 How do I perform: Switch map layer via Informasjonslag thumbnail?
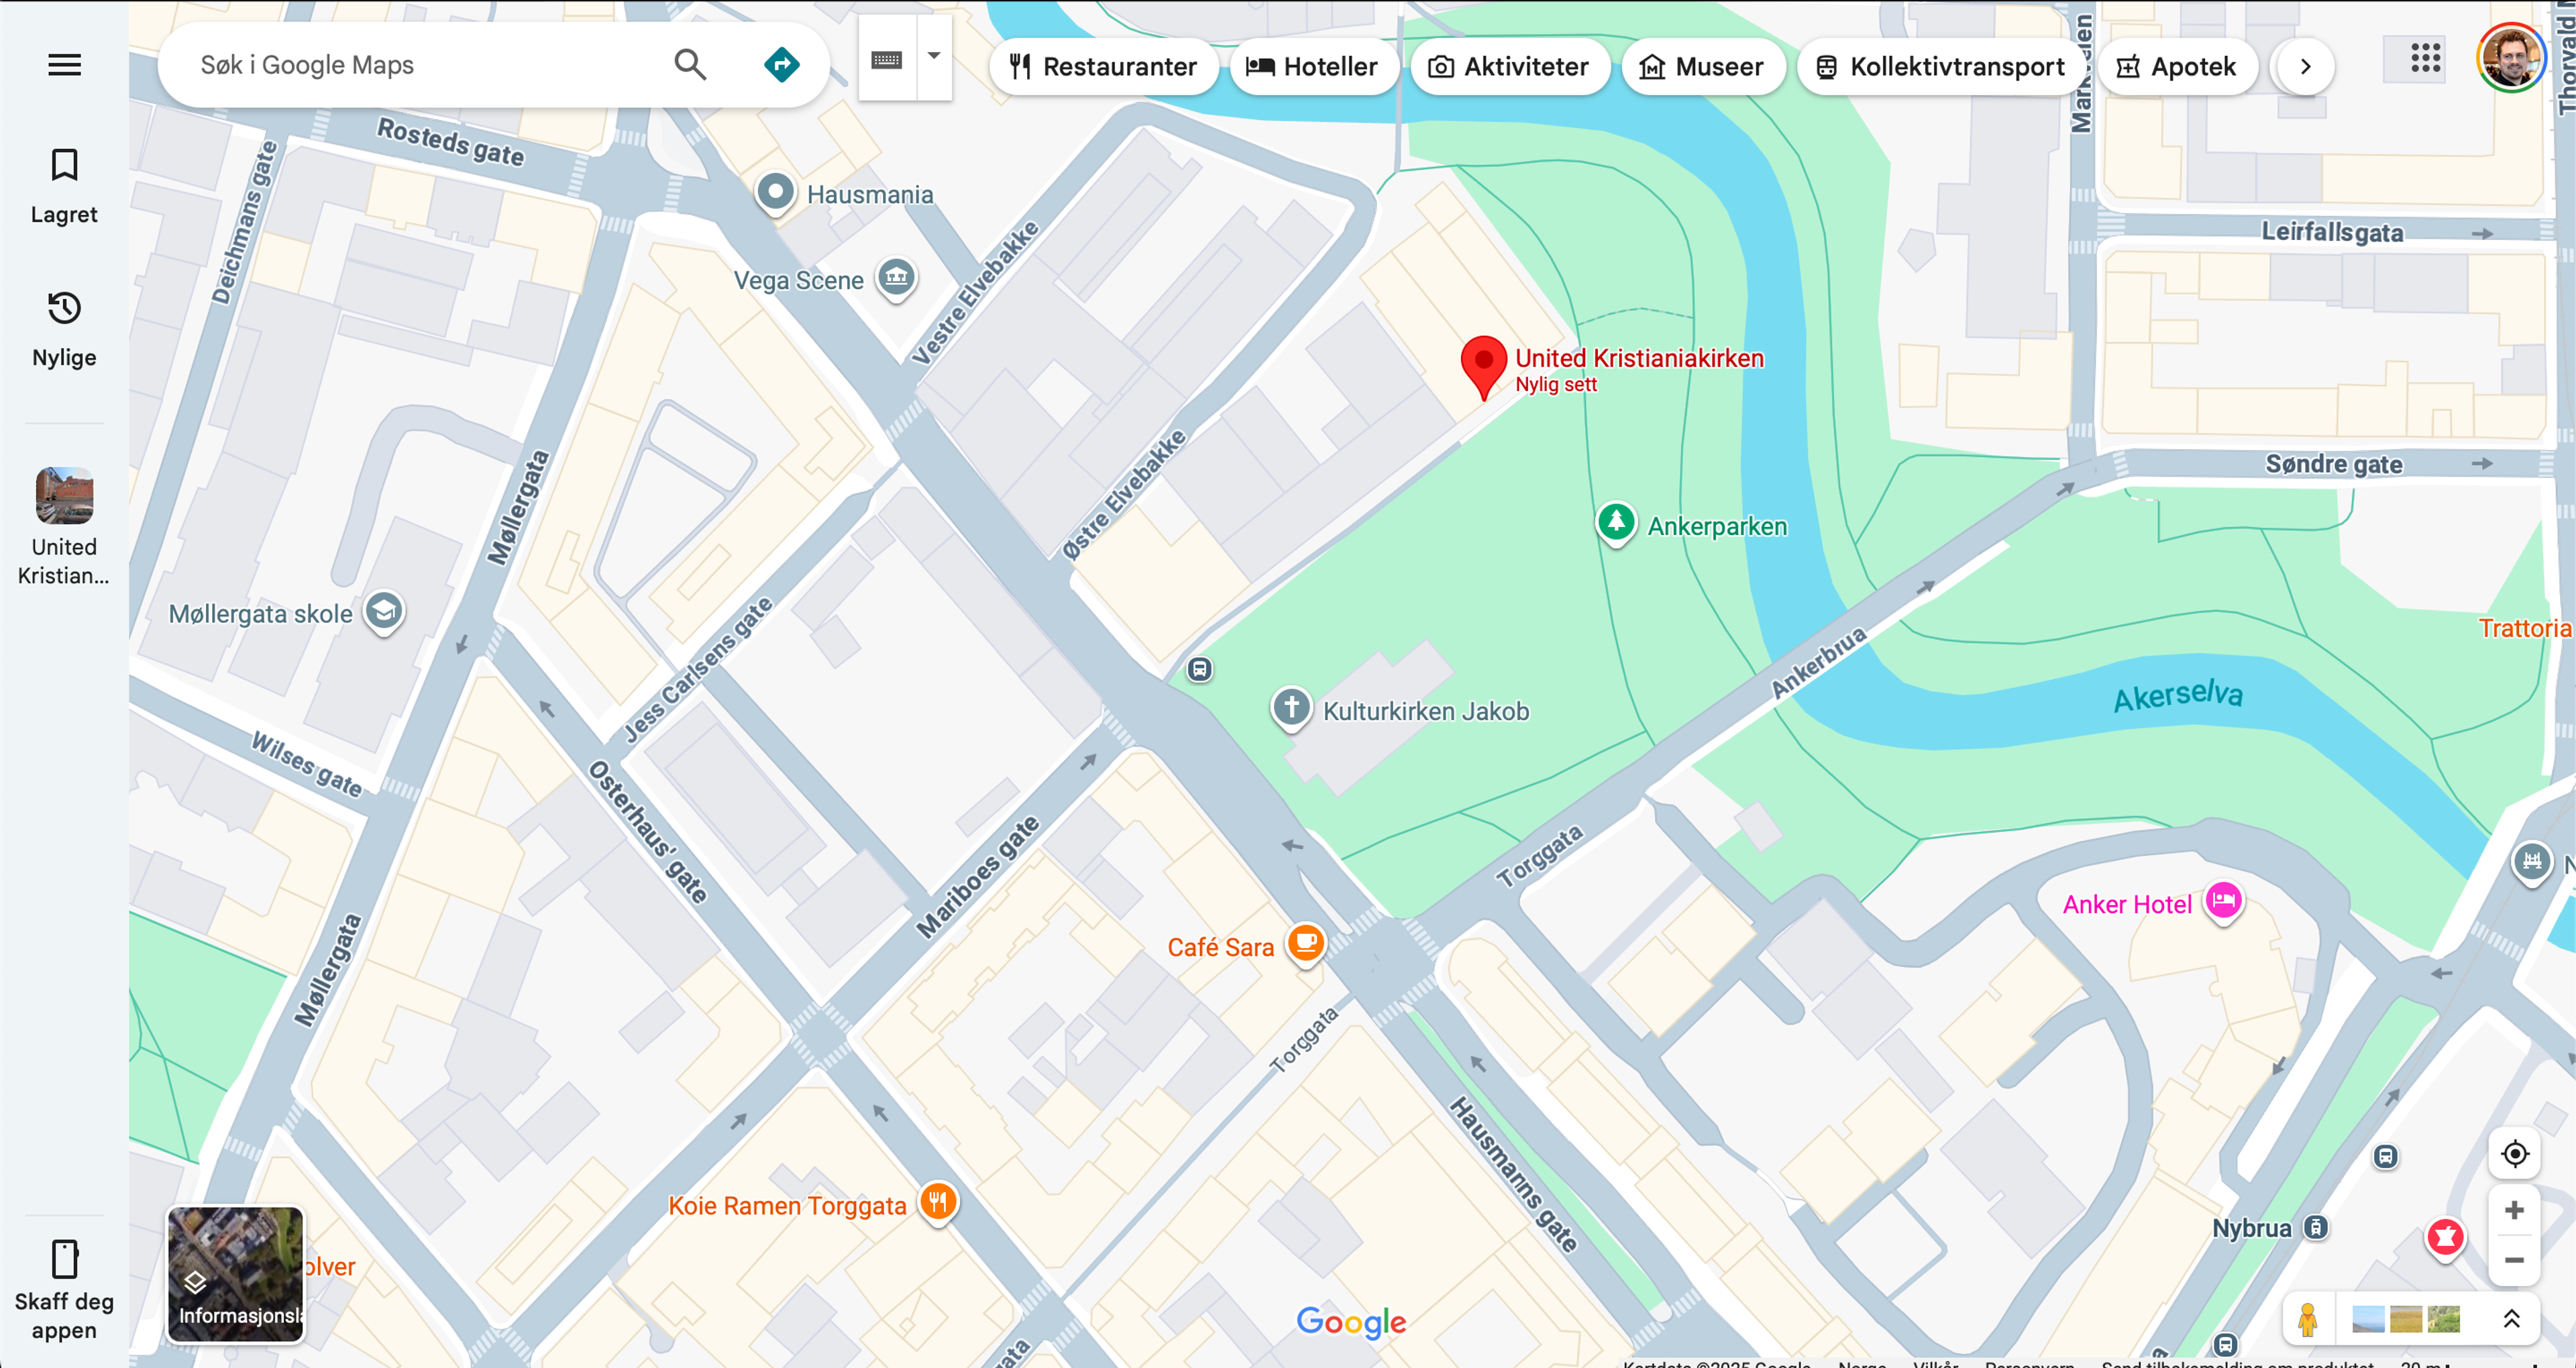pos(236,1275)
